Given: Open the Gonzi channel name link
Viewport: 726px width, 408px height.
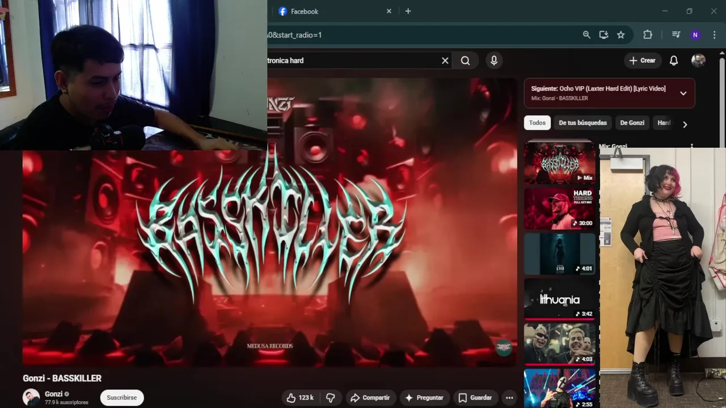Looking at the screenshot, I should [53, 394].
